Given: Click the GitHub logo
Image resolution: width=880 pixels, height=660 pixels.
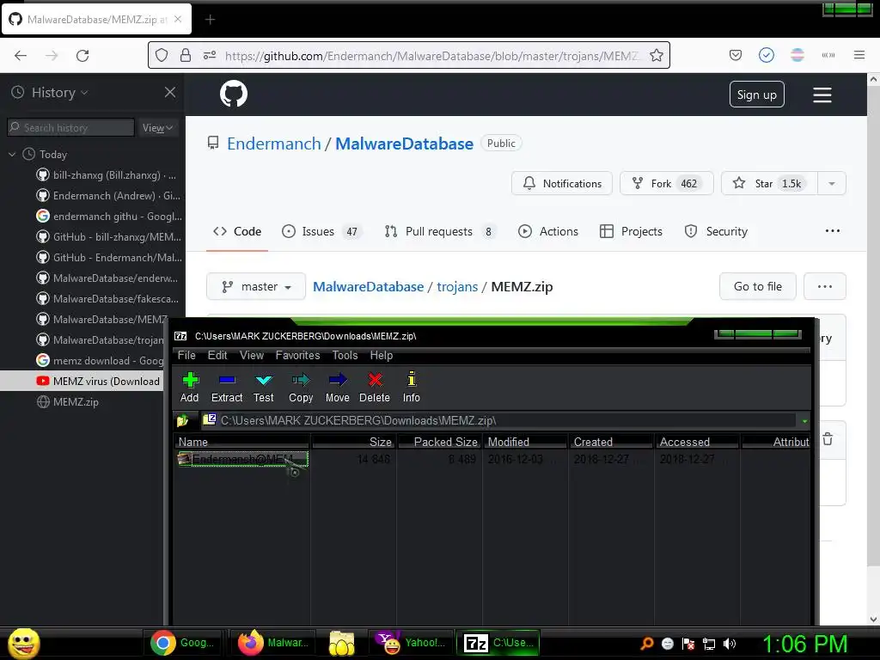Looking at the screenshot, I should pyautogui.click(x=234, y=94).
